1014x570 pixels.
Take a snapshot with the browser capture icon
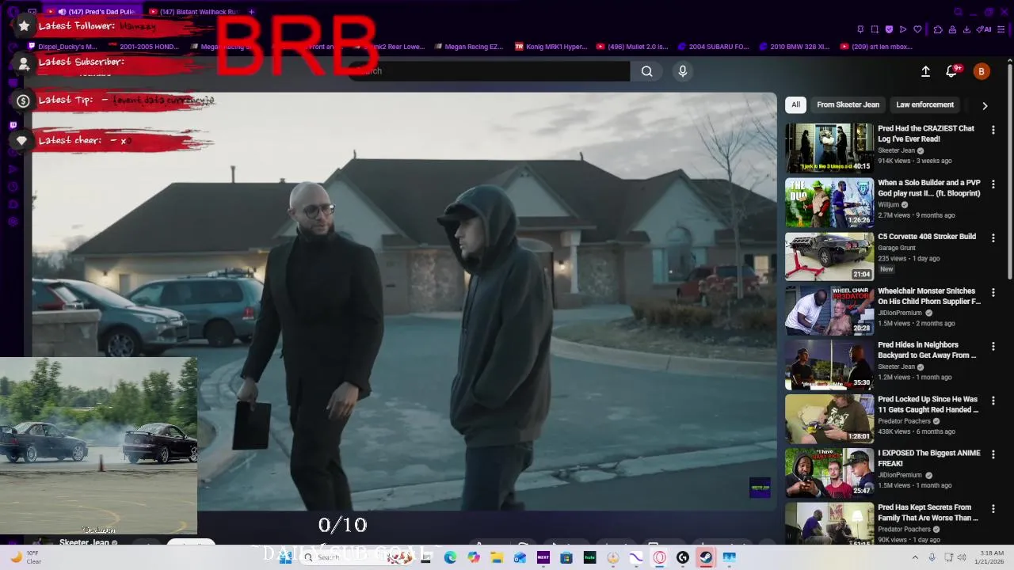[875, 29]
